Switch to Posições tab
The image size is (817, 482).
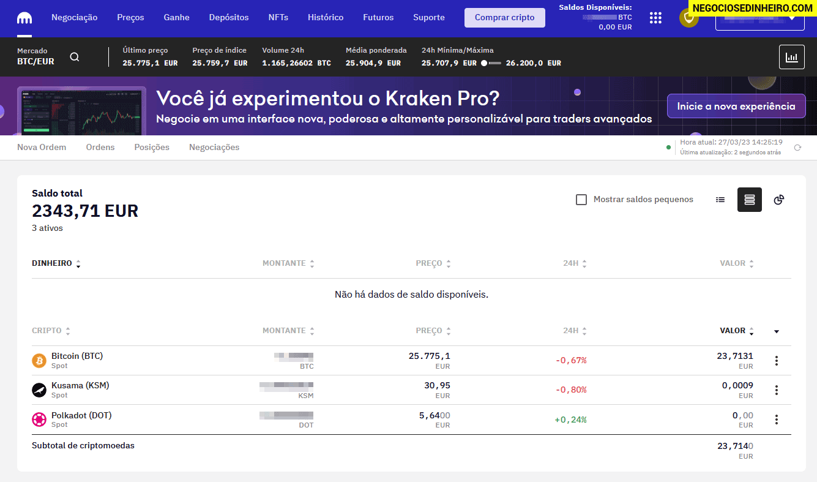click(152, 148)
